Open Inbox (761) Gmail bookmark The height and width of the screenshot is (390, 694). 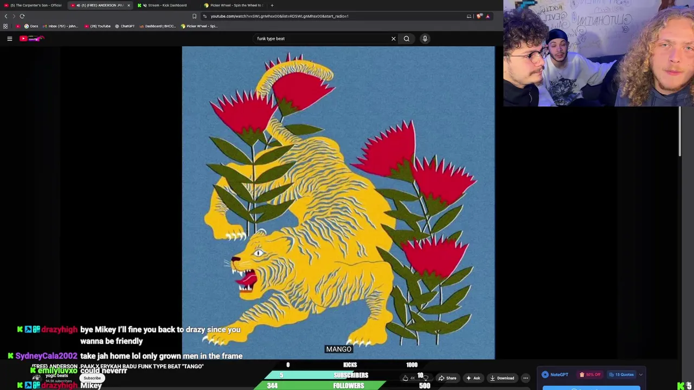(x=60, y=26)
